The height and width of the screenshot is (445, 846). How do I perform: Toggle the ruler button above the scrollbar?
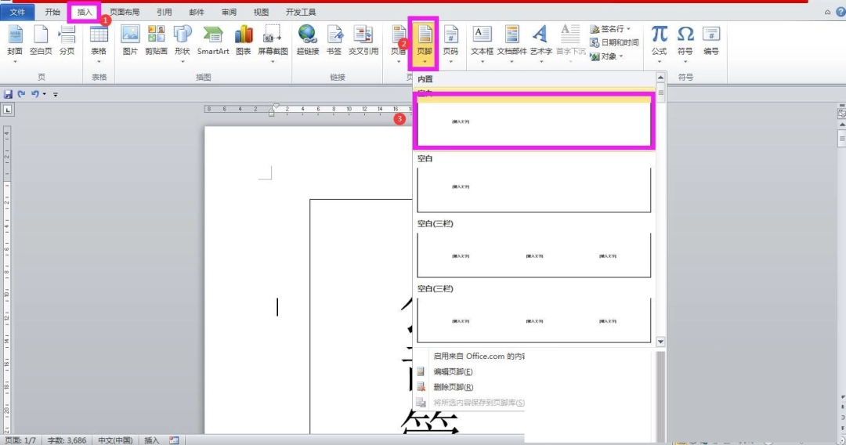841,114
